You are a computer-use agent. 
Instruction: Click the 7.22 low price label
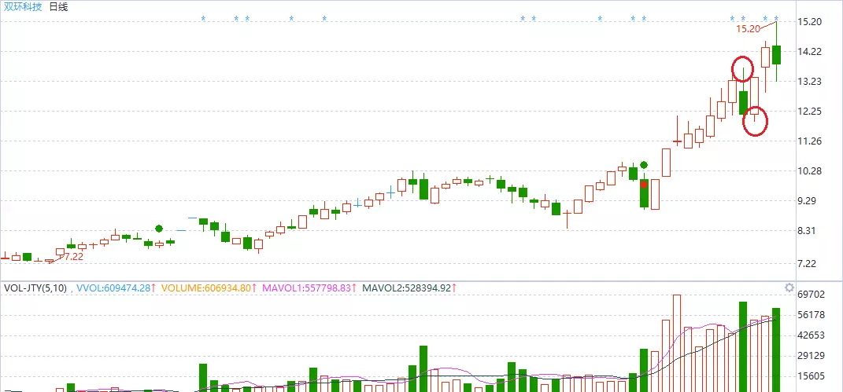pos(74,257)
